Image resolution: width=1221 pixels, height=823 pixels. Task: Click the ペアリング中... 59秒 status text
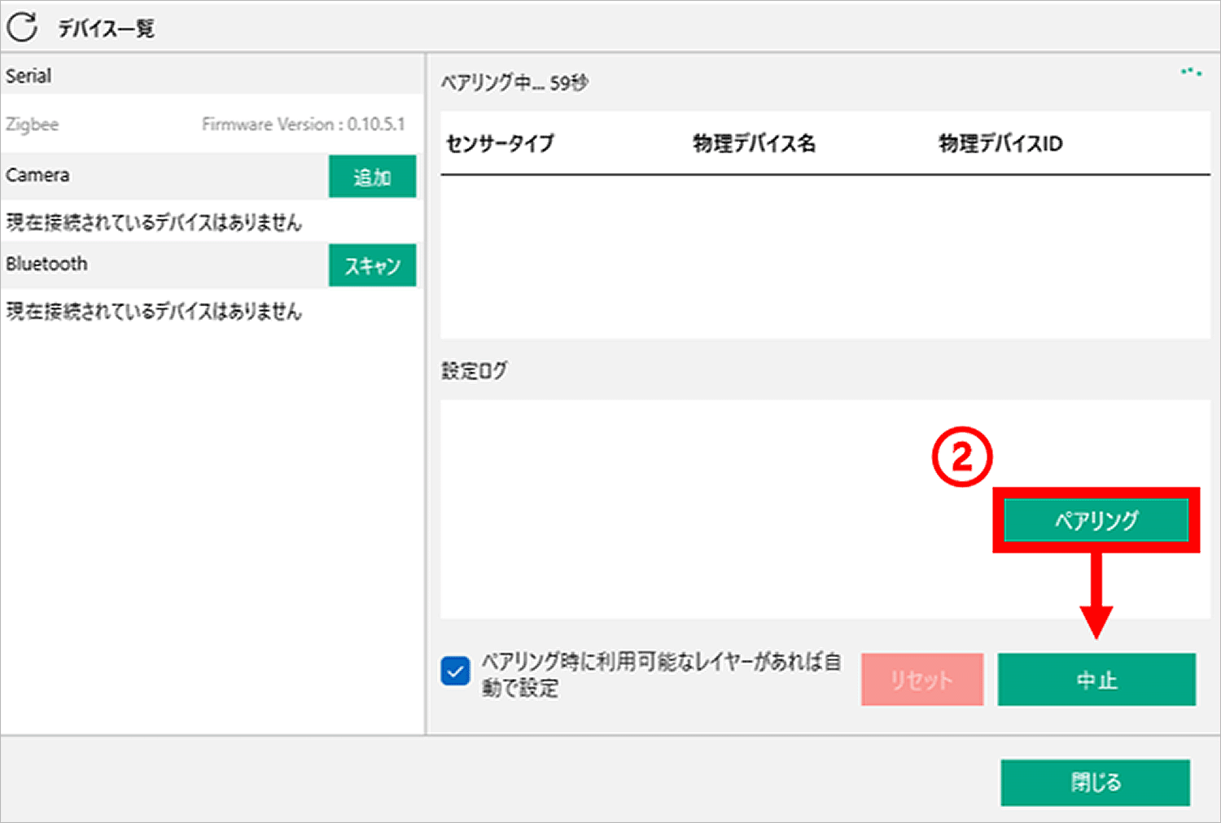(514, 82)
